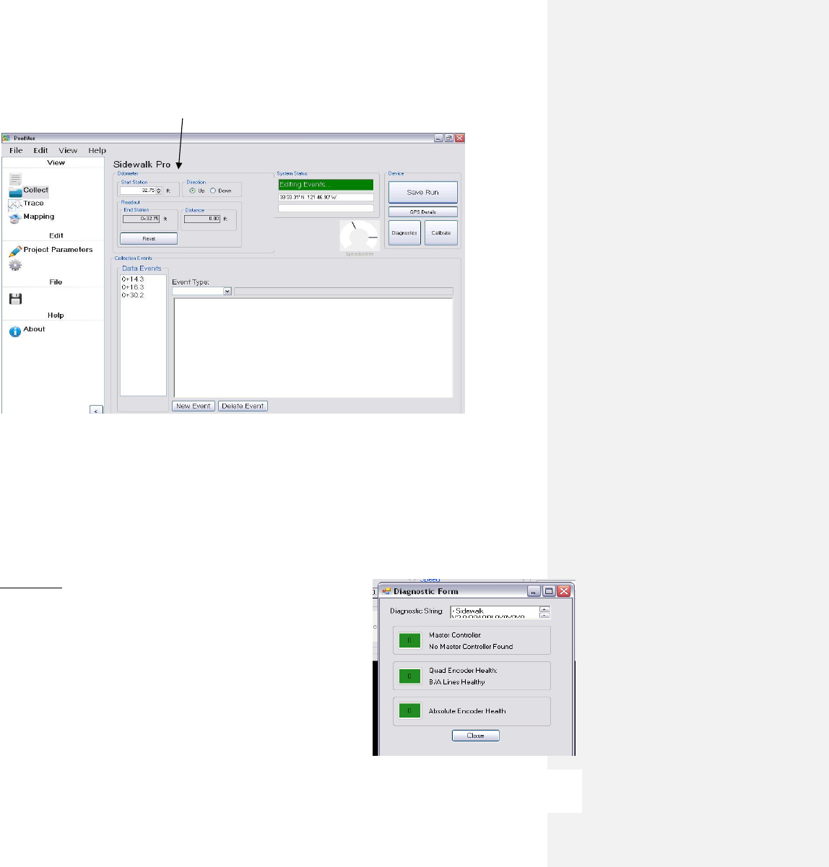Close the Profiler window
This screenshot has width=829, height=867.
[459, 138]
